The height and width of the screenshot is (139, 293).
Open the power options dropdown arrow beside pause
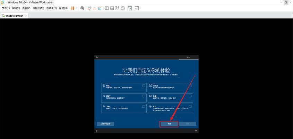pos(76,8)
